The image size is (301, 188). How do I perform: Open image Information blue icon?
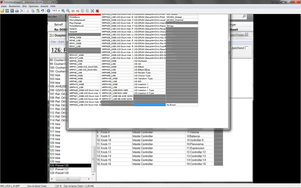point(48,11)
